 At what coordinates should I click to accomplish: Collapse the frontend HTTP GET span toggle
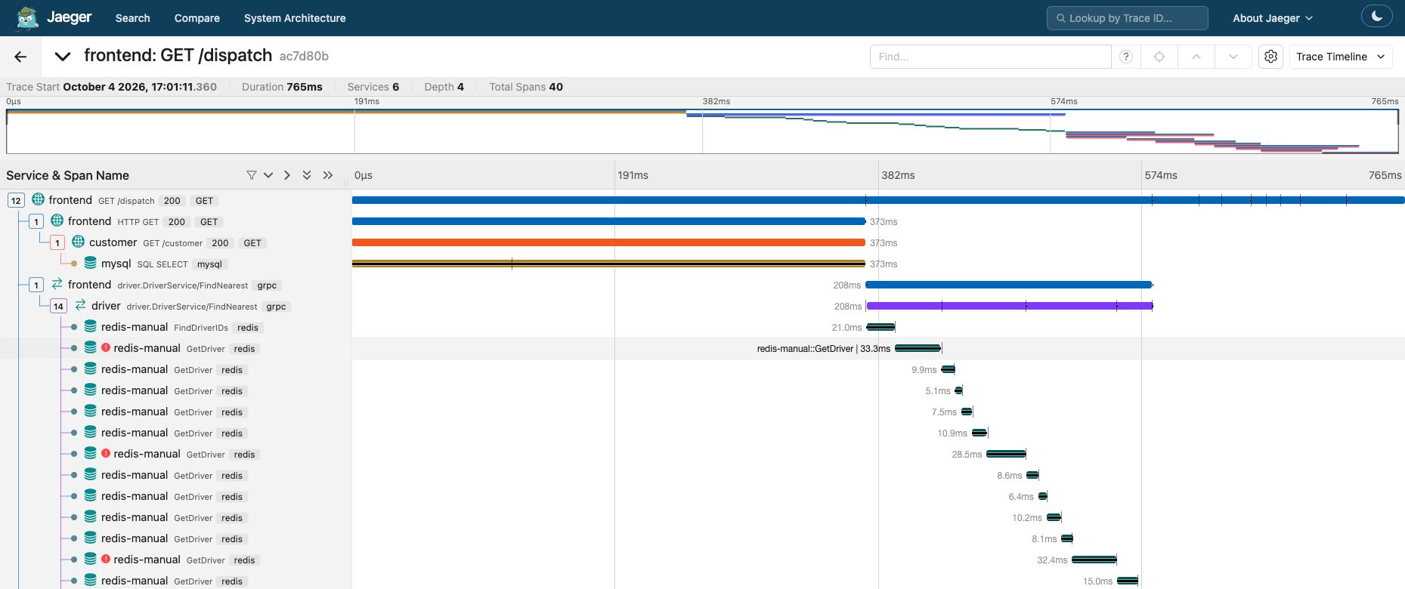tap(36, 221)
